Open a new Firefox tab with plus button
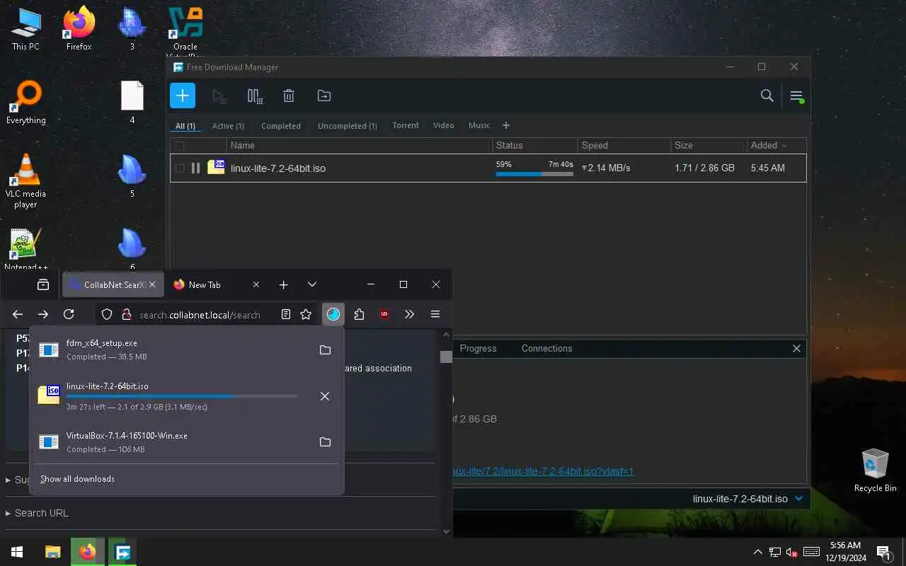The width and height of the screenshot is (906, 566). (x=283, y=284)
